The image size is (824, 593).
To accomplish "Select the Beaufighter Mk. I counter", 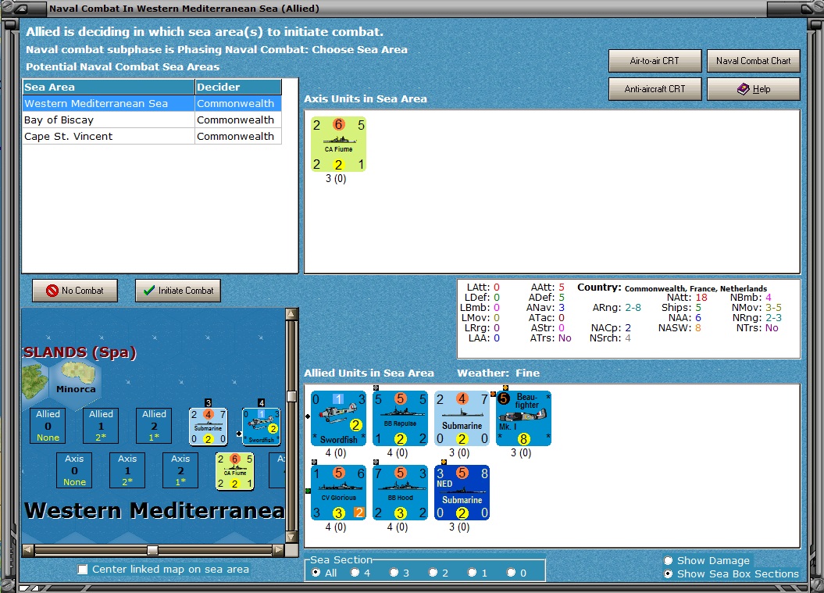I will click(x=523, y=419).
